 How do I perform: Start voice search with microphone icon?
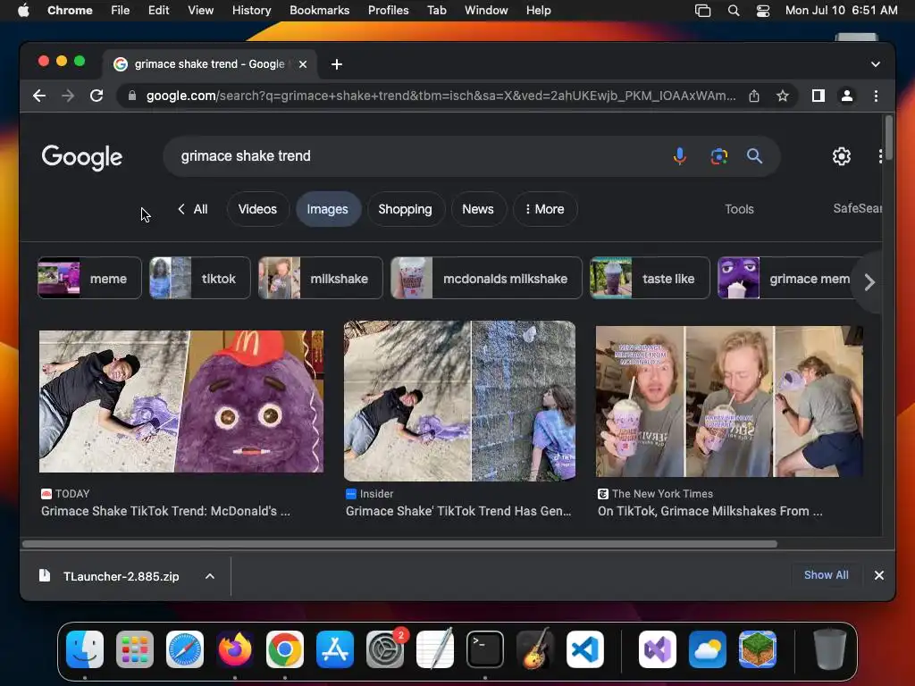pos(679,156)
